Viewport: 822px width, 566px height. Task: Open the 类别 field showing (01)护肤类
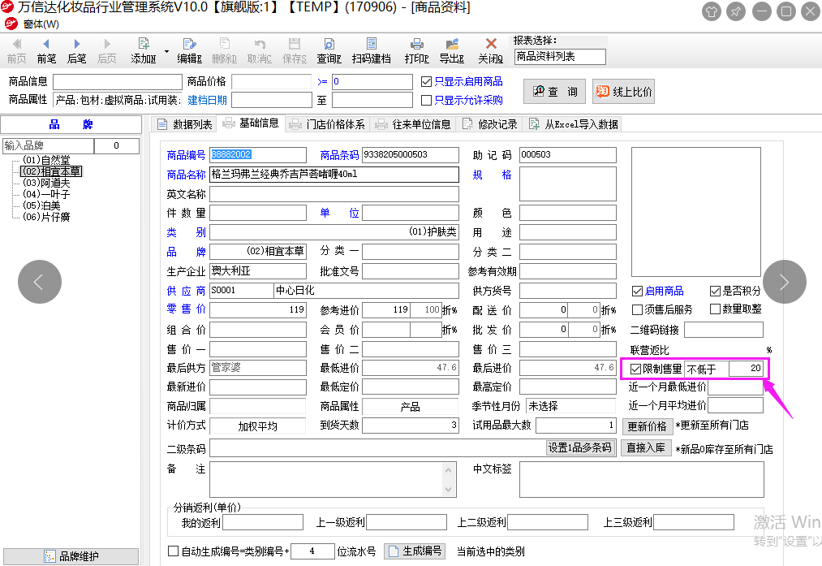[334, 232]
